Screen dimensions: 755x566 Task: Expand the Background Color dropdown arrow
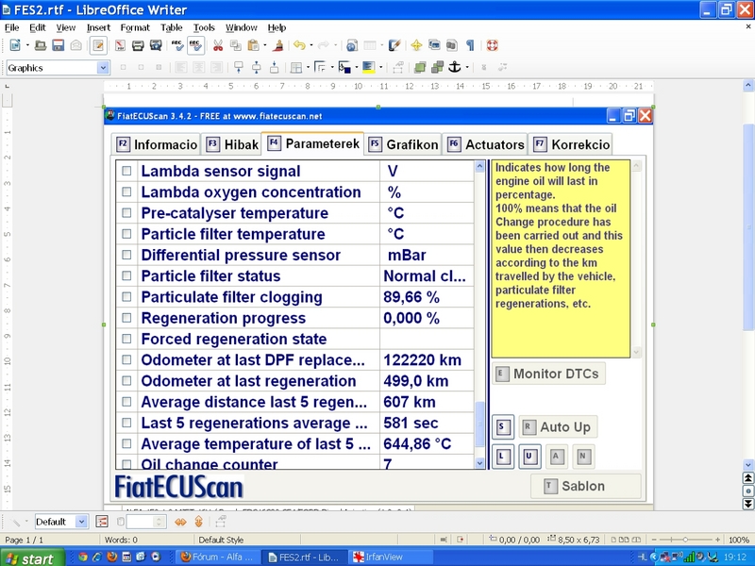pyautogui.click(x=381, y=67)
